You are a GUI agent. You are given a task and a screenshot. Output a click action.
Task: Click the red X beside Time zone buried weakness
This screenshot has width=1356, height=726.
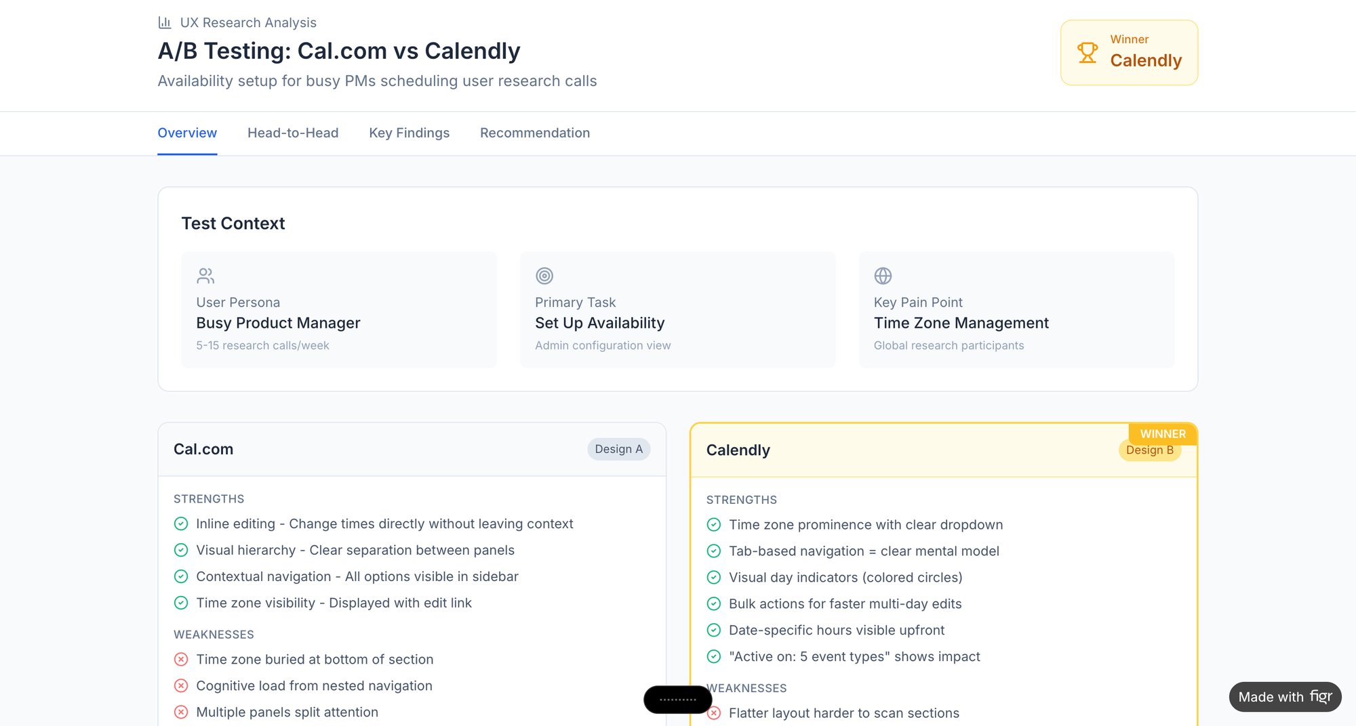[x=180, y=659]
